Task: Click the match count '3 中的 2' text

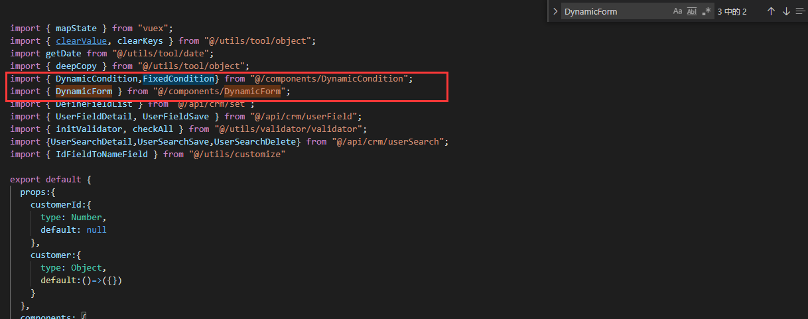Action: [x=732, y=12]
